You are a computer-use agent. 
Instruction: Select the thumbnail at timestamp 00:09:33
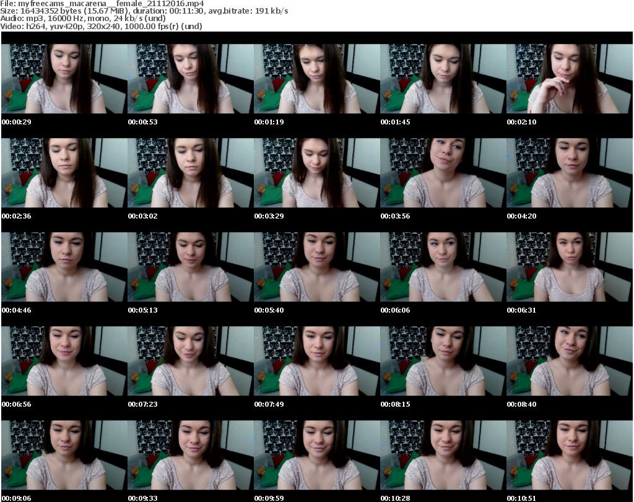click(191, 455)
